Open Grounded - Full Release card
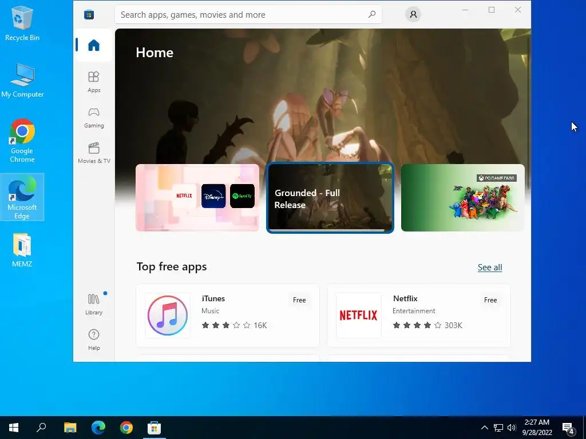This screenshot has width=586, height=439. pyautogui.click(x=330, y=197)
